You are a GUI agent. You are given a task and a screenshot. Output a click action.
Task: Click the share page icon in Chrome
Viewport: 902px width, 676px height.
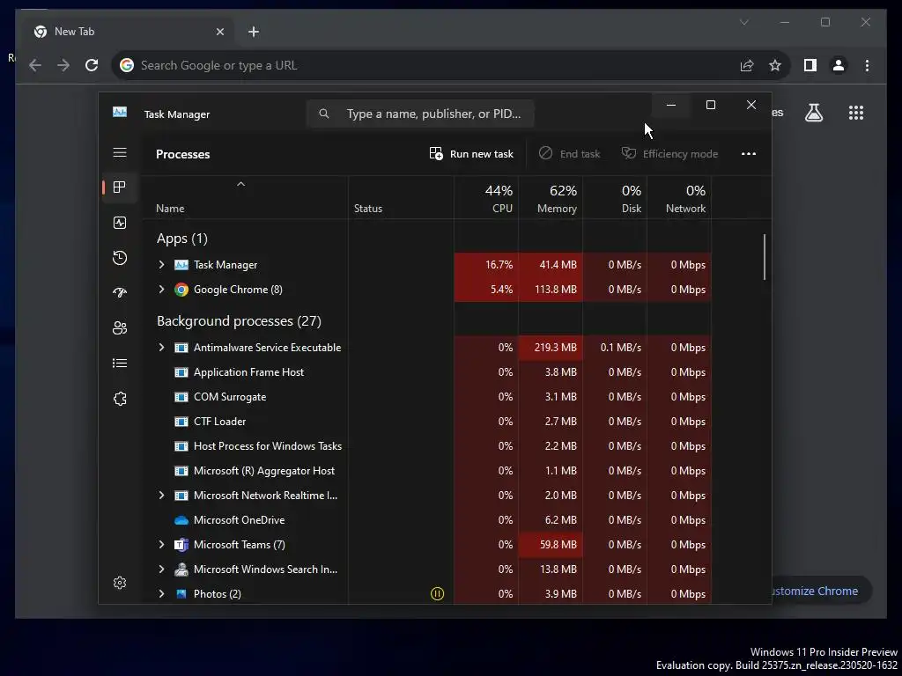pos(747,65)
